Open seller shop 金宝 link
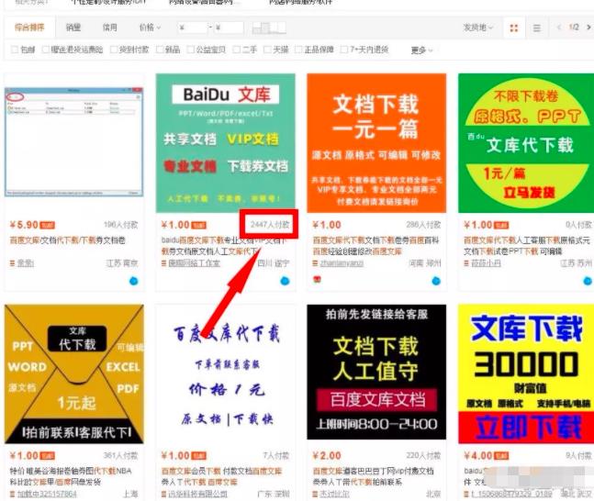Screen dimensions: 594x501 point(25,264)
